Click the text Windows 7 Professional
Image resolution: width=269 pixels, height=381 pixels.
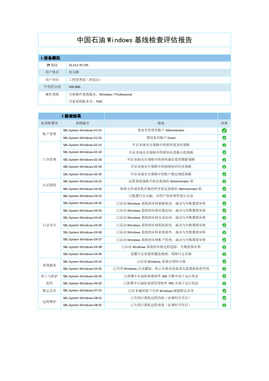[116, 94]
